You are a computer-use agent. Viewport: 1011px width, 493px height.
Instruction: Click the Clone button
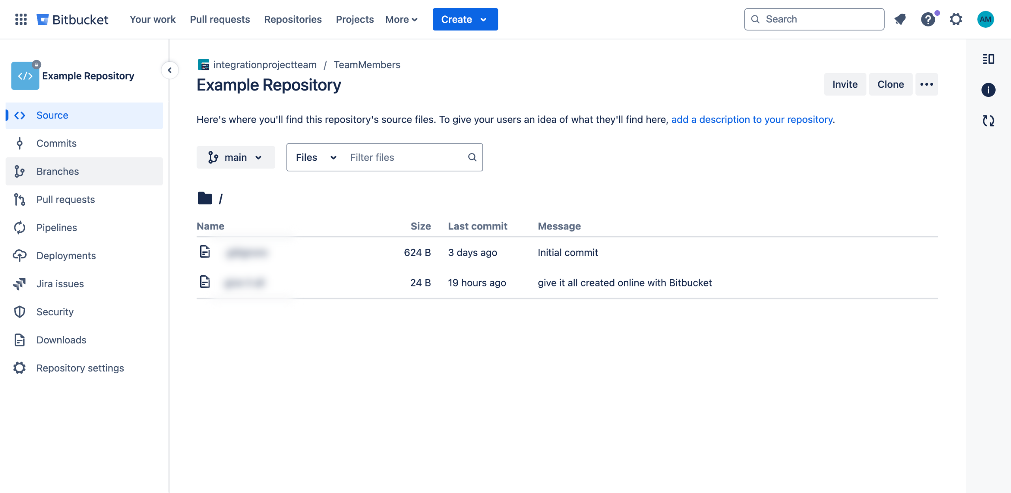(890, 84)
